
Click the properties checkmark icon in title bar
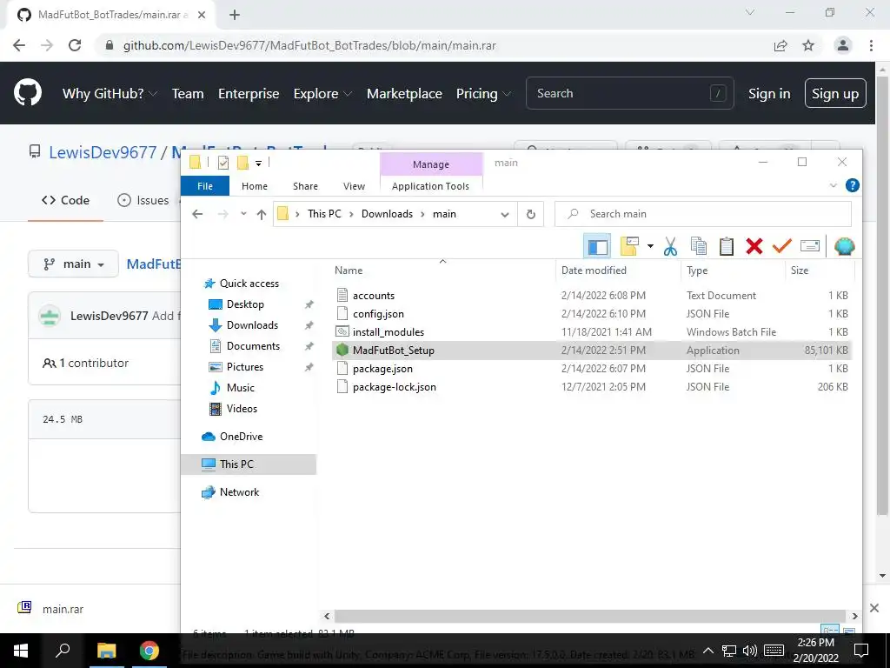tap(223, 163)
